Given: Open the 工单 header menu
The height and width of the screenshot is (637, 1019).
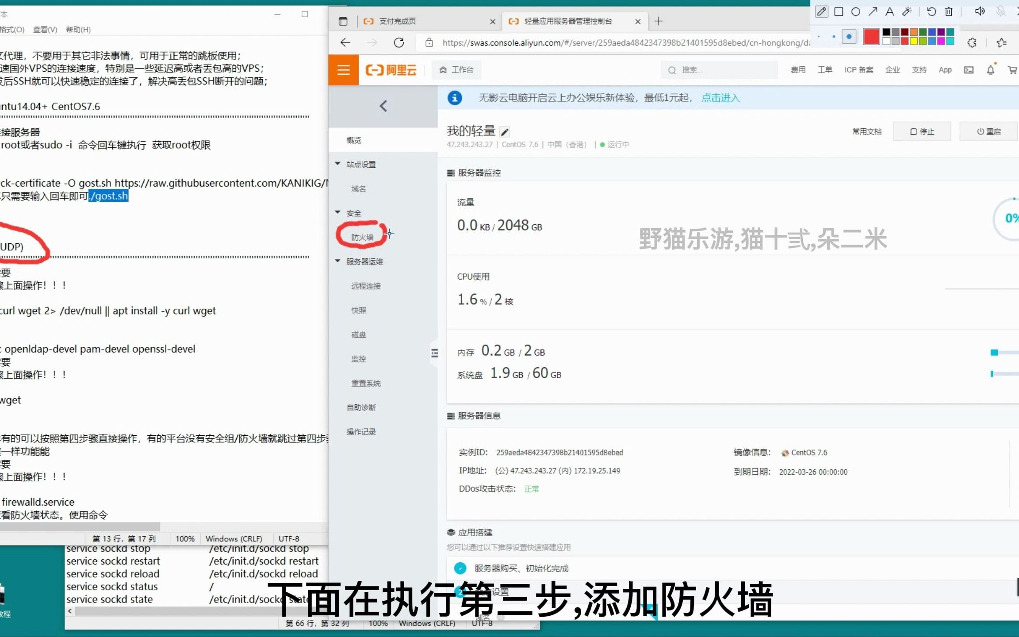Looking at the screenshot, I should 825,70.
